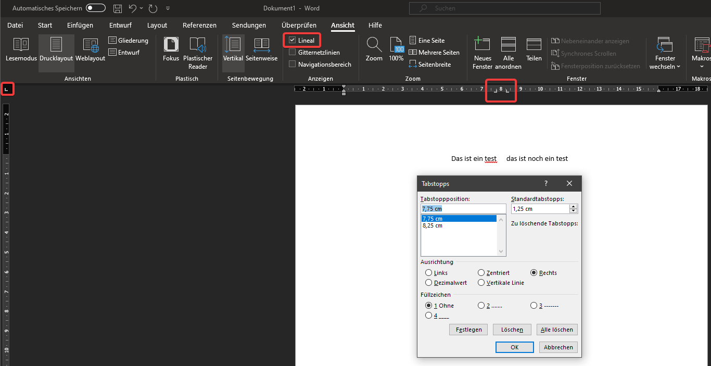Screen dimensions: 711x366
Task: Click the Standardtabstopps value field
Action: point(540,209)
